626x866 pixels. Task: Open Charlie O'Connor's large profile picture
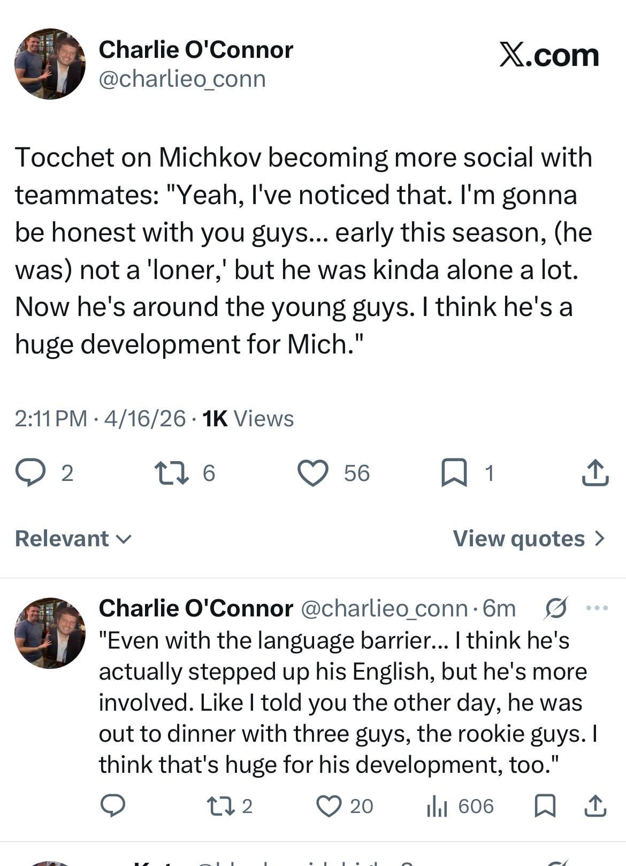[50, 64]
